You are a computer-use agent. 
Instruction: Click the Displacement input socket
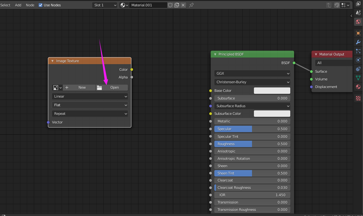click(x=311, y=87)
